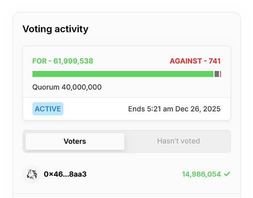The image size is (253, 198).
Task: Click the AGAINST - 741 label
Action: point(195,61)
